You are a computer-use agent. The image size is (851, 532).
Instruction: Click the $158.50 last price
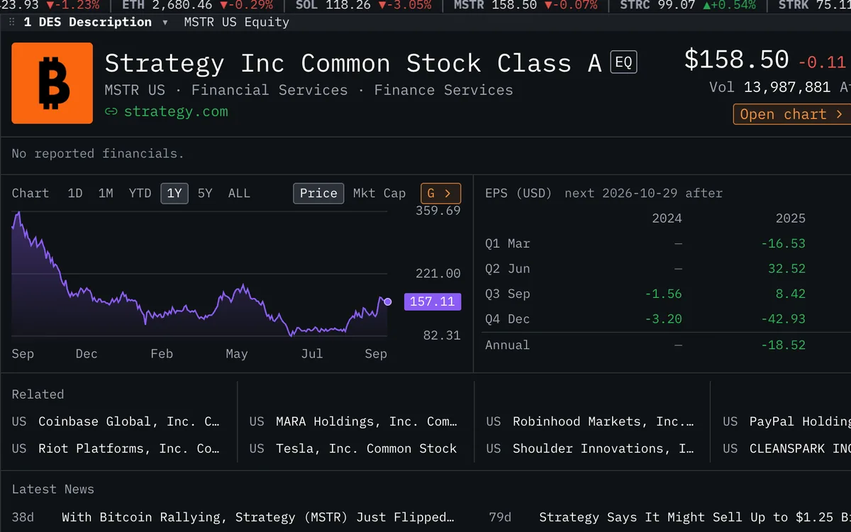[736, 60]
